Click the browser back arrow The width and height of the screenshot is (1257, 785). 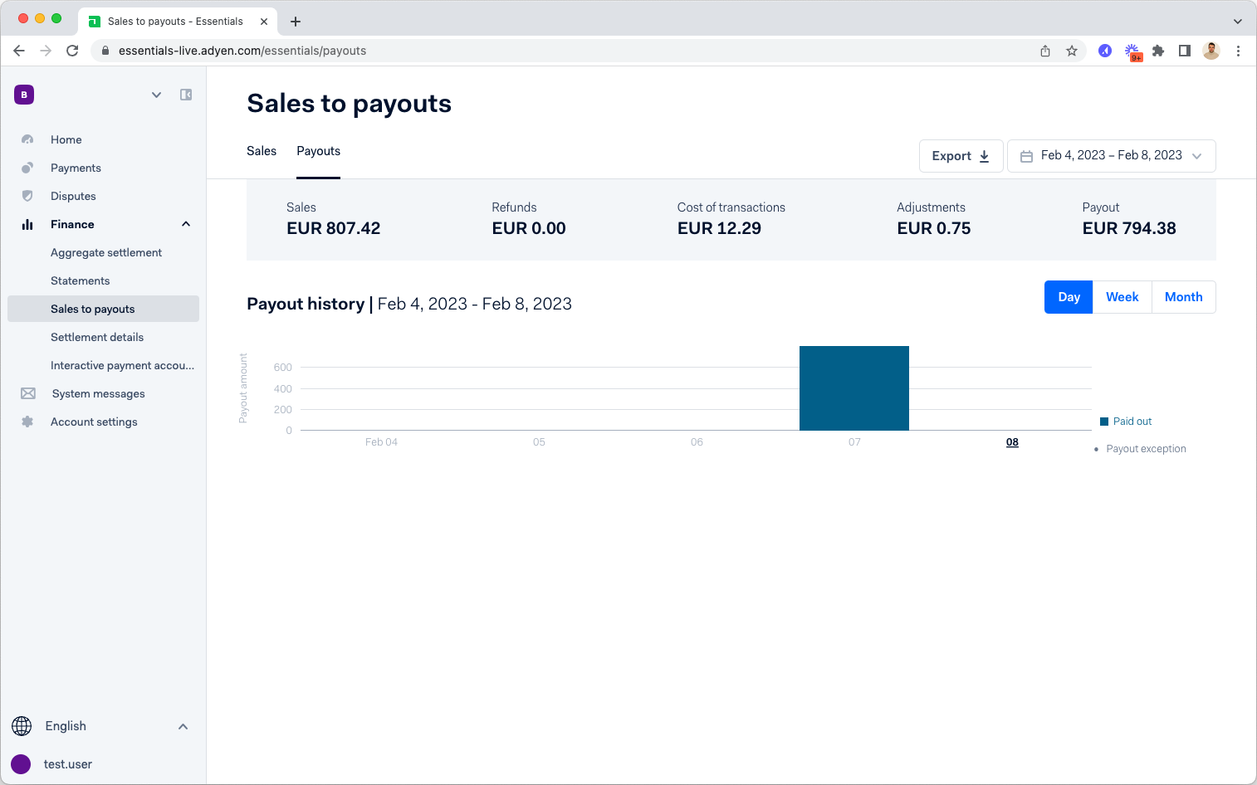point(19,51)
